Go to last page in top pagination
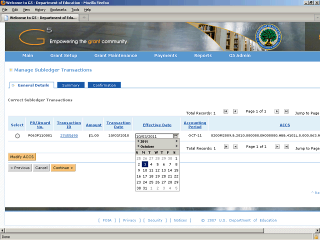This screenshot has height=240, width=320. click(x=286, y=111)
